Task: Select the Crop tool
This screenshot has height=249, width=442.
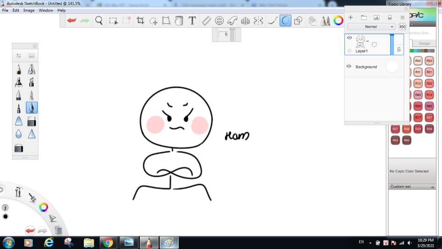Action: point(140,21)
